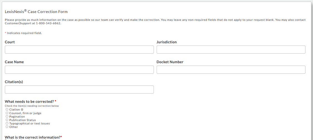Select the Other radio button
Image resolution: width=313 pixels, height=140 pixels.
click(7, 127)
